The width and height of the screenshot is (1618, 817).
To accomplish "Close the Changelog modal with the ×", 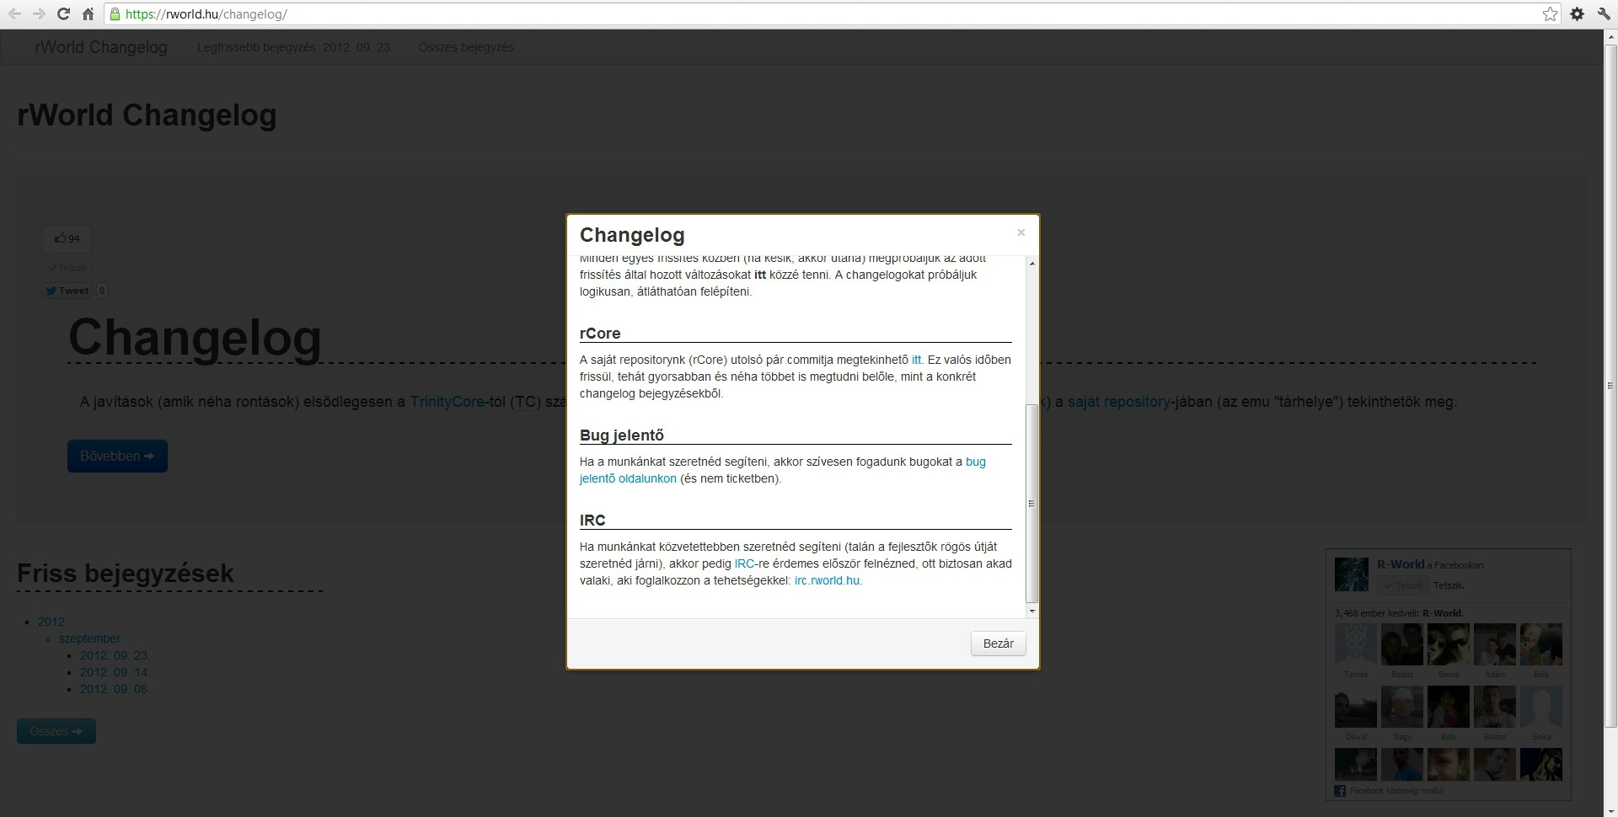I will pos(1021,232).
